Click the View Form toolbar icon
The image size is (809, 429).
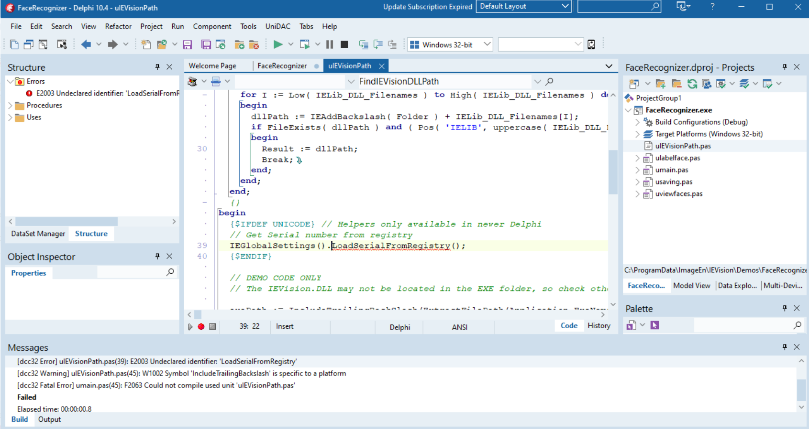tap(29, 44)
